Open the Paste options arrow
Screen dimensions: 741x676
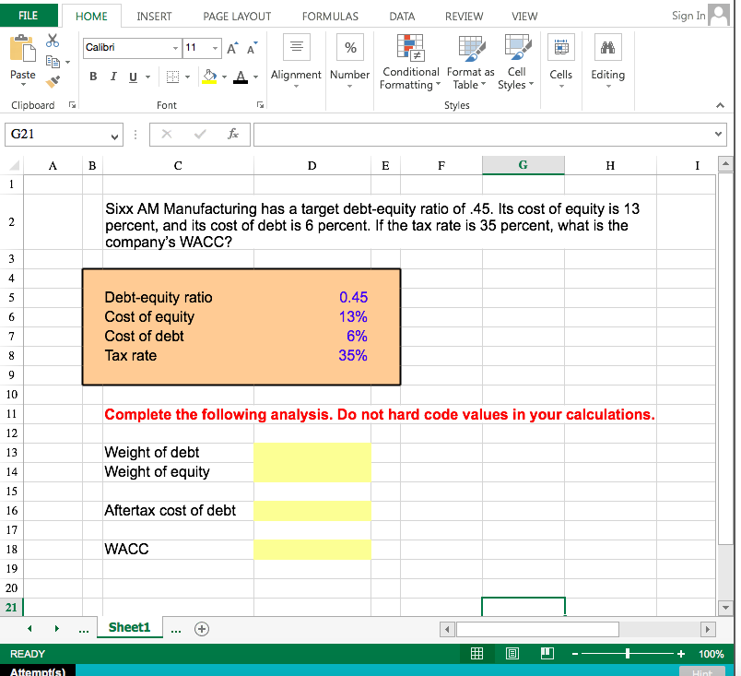point(23,86)
